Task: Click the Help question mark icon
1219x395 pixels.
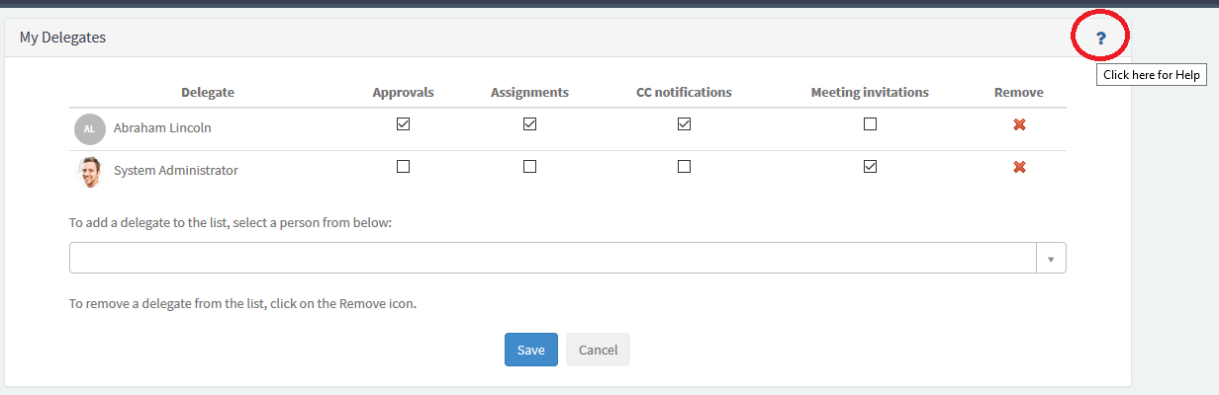Action: (x=1101, y=39)
